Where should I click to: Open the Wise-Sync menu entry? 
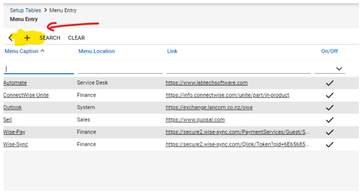pyautogui.click(x=16, y=144)
